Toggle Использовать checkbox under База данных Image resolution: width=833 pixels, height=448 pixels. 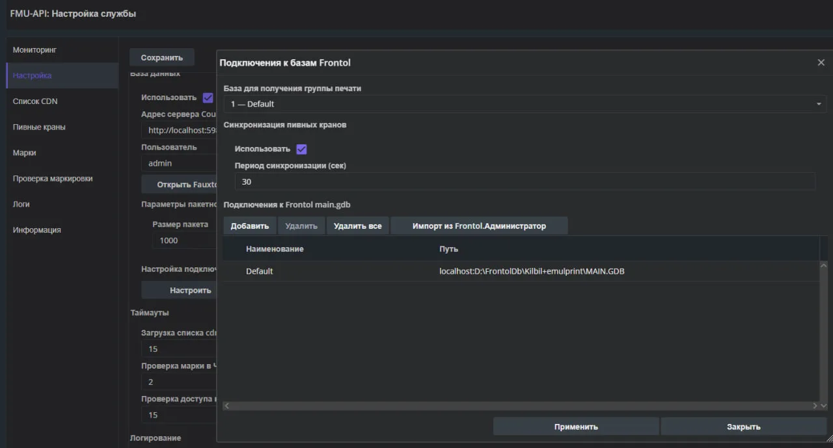(x=208, y=98)
